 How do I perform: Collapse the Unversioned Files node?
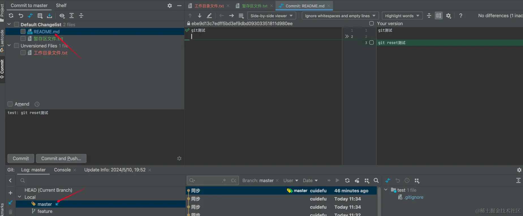click(x=9, y=45)
